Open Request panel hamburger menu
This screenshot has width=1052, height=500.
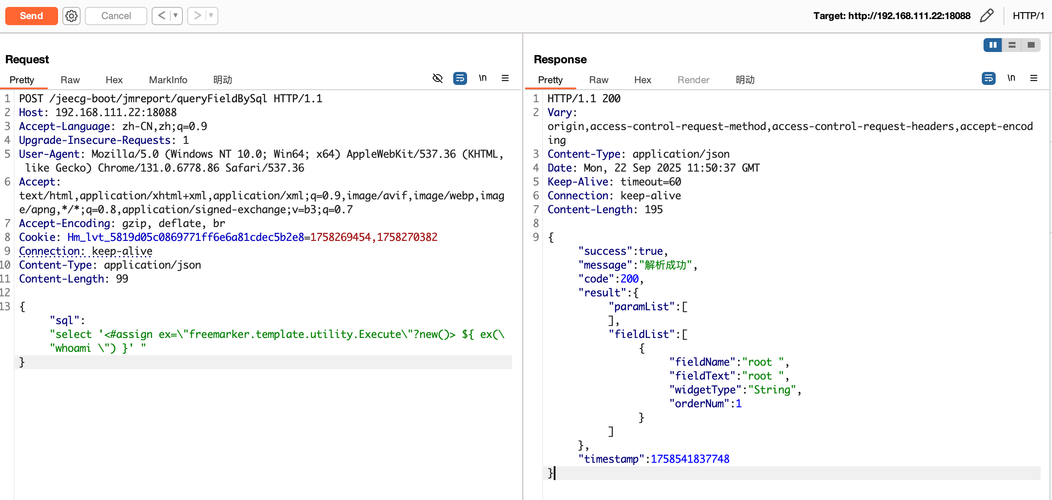click(x=505, y=78)
